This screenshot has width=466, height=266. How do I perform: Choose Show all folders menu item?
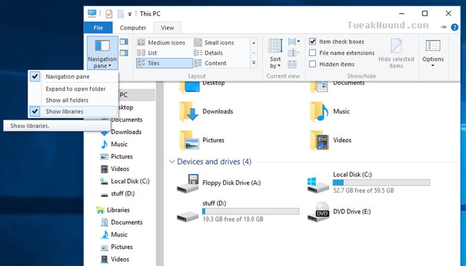coord(73,100)
